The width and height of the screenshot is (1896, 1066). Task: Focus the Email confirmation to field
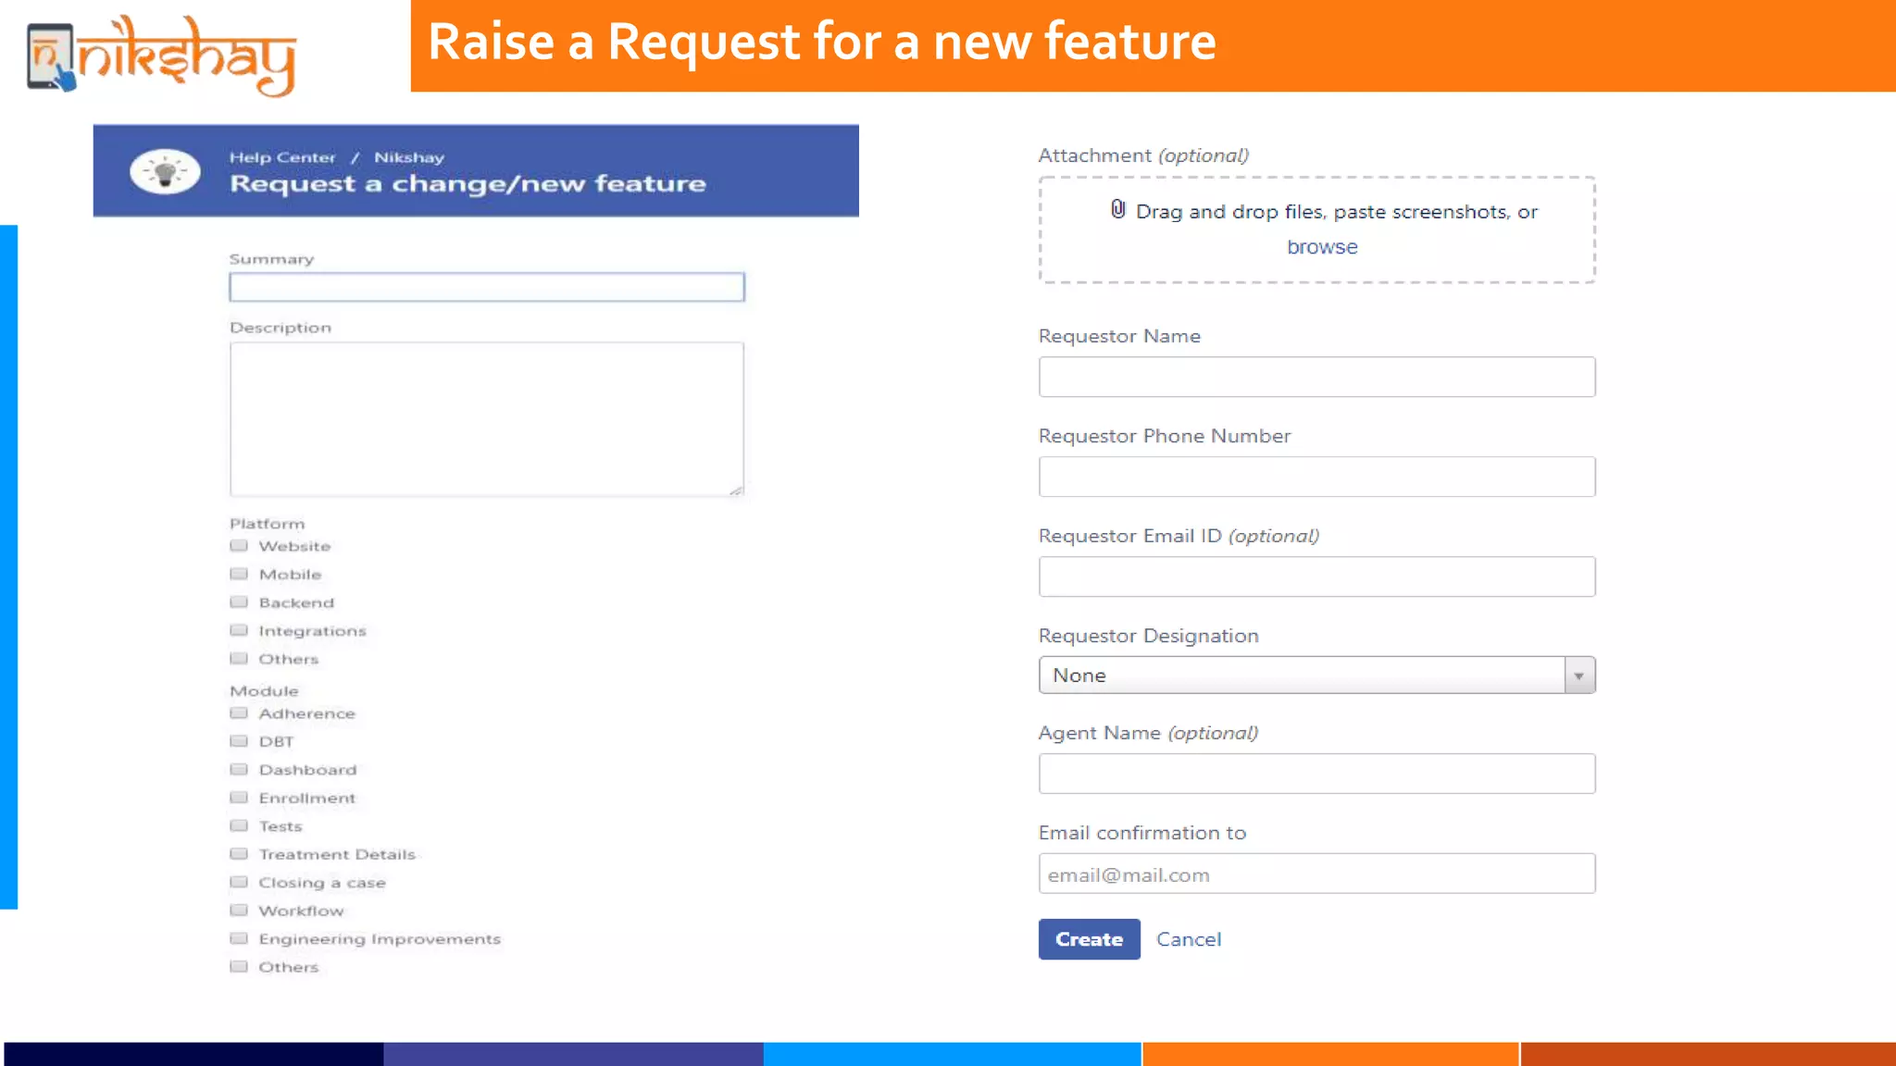tap(1316, 874)
